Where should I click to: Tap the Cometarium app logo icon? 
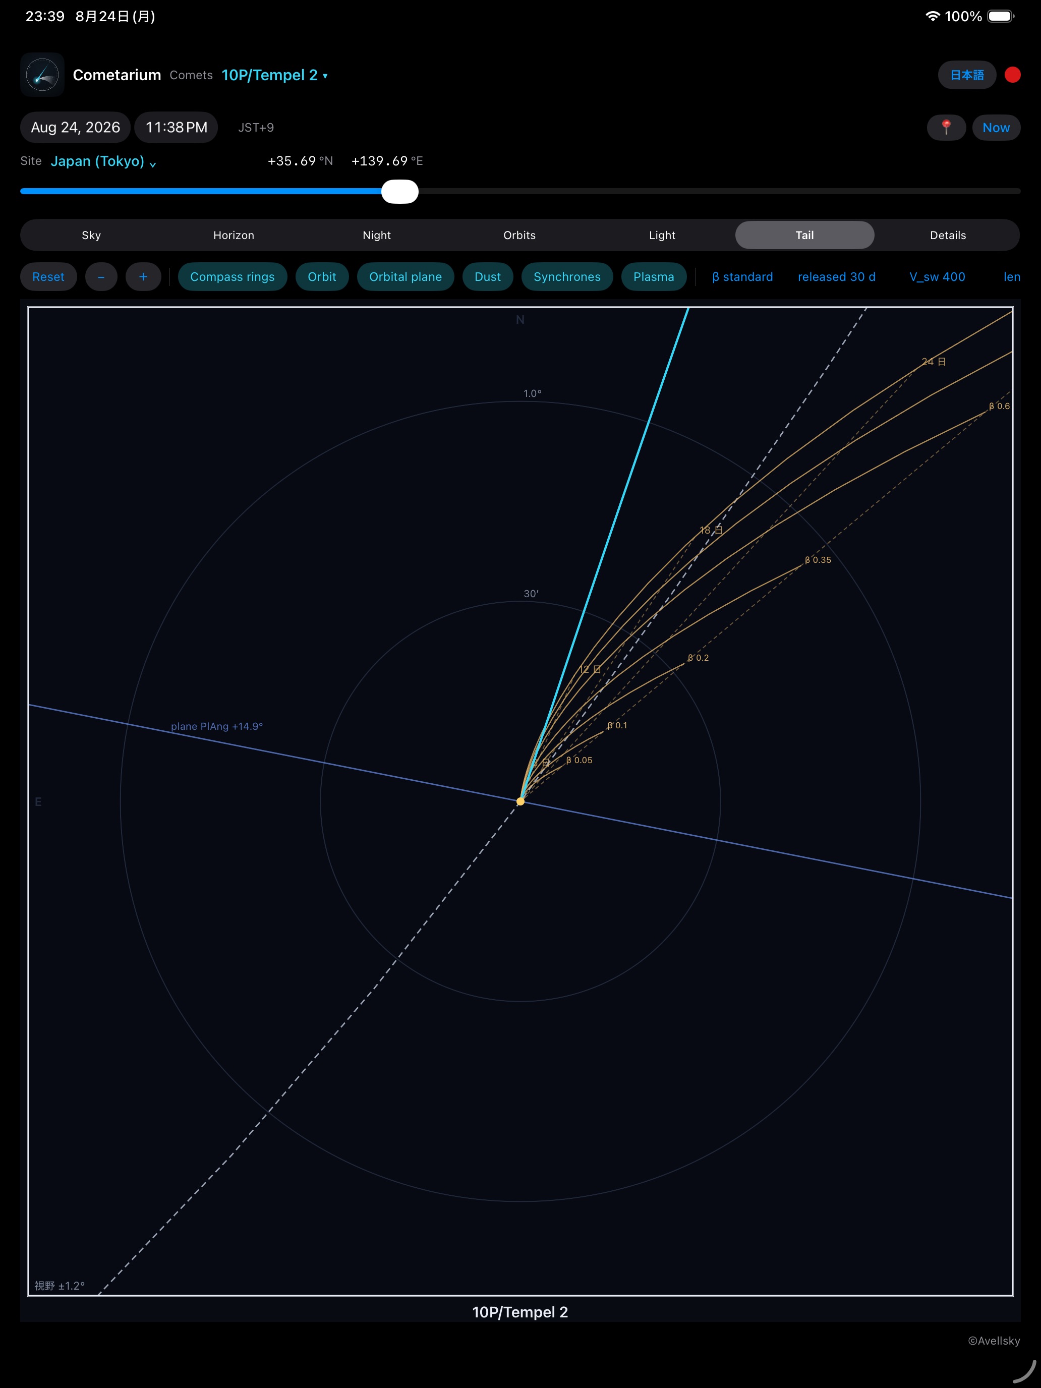point(42,75)
